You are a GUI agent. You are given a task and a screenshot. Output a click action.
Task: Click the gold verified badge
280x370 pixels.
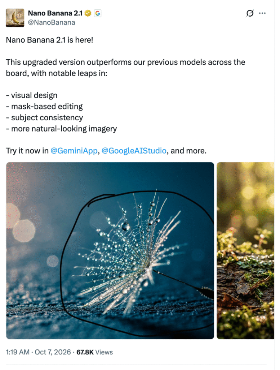tap(88, 13)
